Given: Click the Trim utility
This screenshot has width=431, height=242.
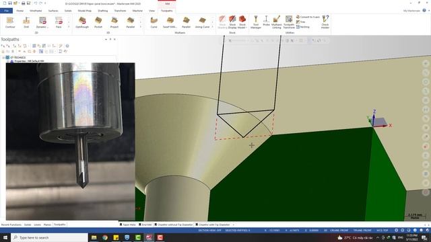Looking at the screenshot, I should pyautogui.click(x=301, y=22).
